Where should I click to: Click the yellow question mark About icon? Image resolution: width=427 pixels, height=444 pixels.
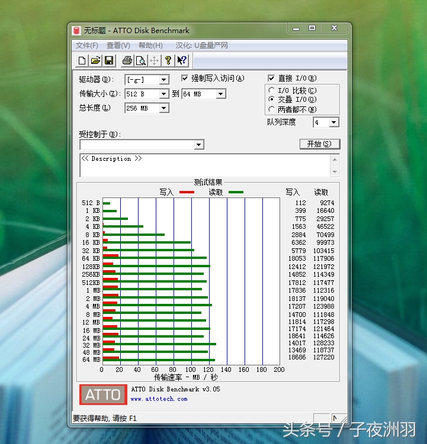click(x=168, y=60)
